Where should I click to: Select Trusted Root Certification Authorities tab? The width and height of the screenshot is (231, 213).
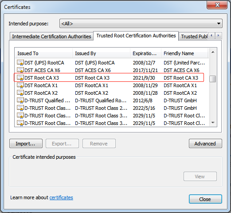tap(136, 36)
